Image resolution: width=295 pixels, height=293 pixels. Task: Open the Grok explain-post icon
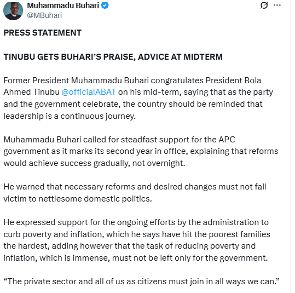[264, 5]
